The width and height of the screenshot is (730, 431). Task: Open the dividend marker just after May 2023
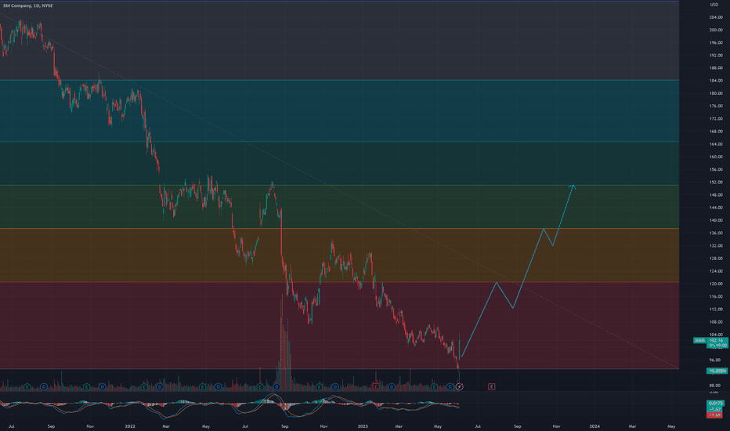point(450,387)
